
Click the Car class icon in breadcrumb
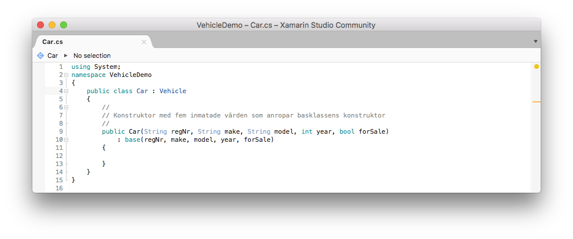tap(40, 56)
